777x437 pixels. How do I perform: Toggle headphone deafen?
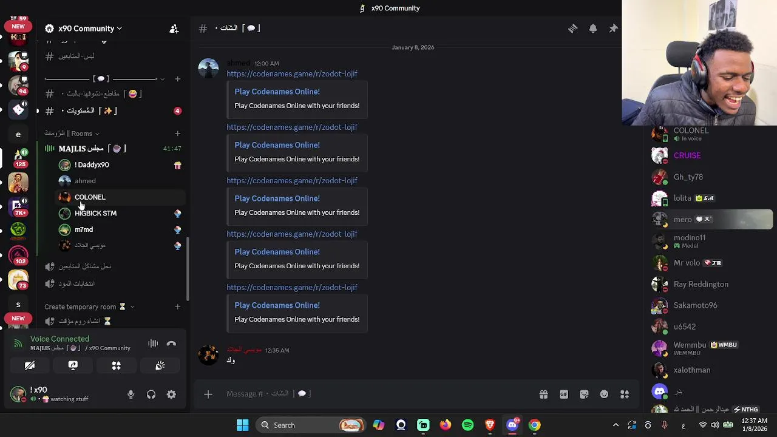151,395
